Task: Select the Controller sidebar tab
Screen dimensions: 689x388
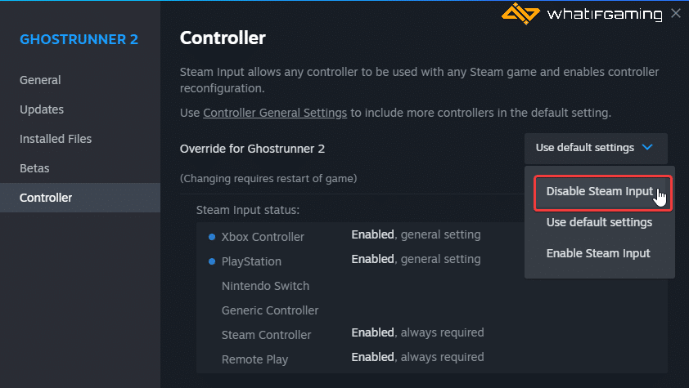Action: (x=80, y=198)
